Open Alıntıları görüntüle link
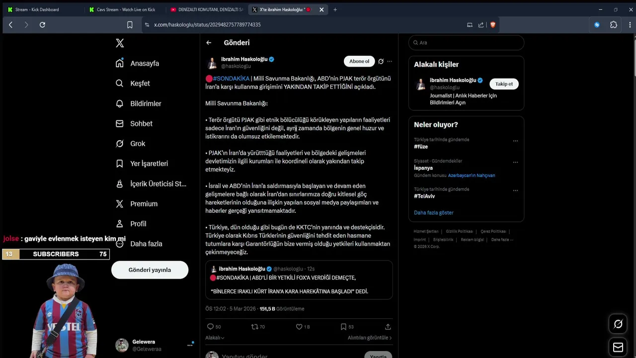This screenshot has height=358, width=636. (x=370, y=338)
